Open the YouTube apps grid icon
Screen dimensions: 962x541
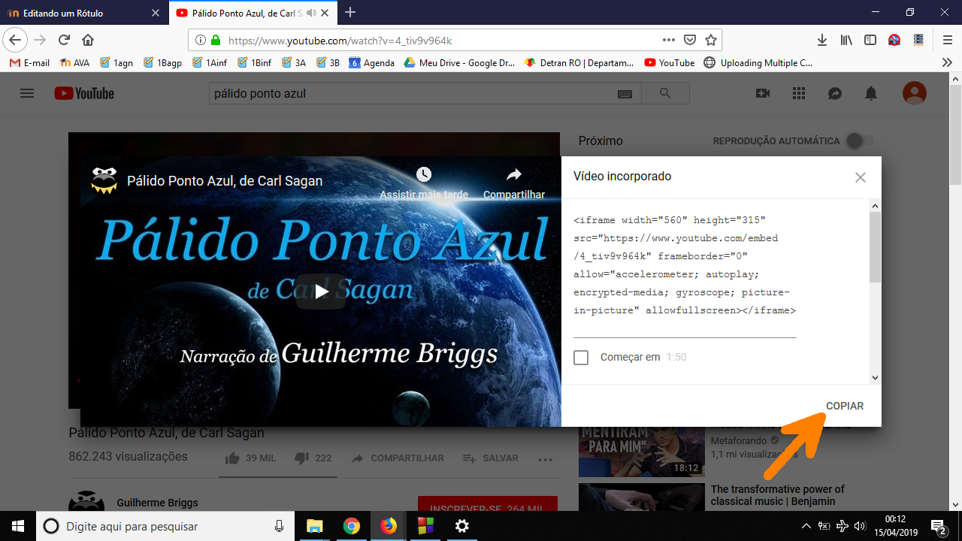pos(799,93)
